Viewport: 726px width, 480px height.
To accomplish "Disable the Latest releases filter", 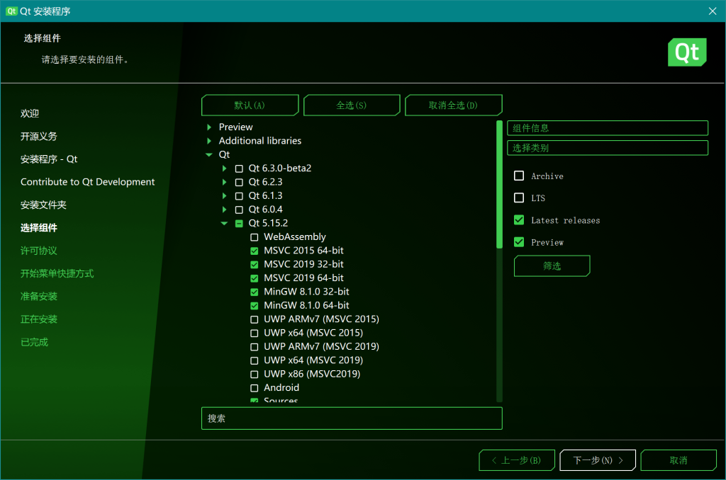I will (x=519, y=220).
